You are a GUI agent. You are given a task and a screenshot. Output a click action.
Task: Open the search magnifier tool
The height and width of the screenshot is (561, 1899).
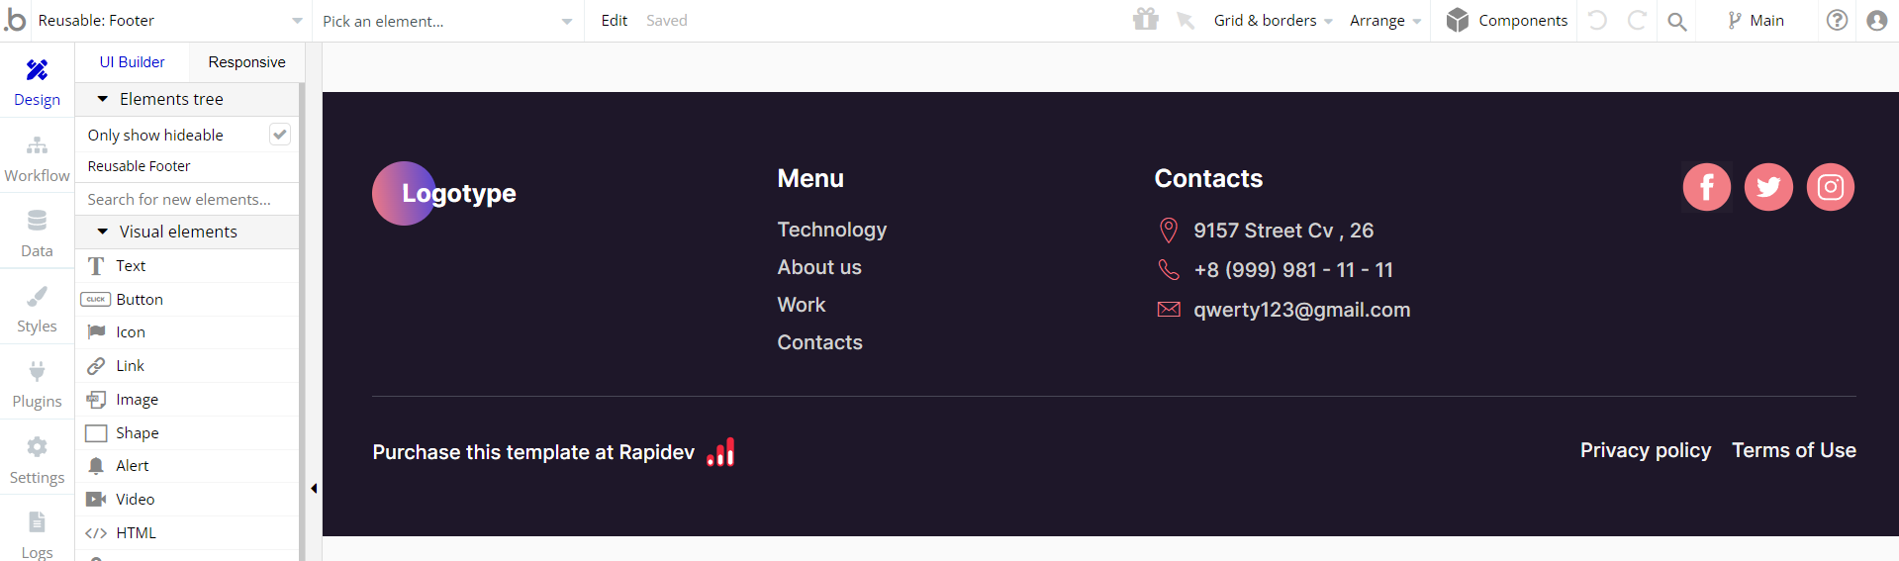1676,21
